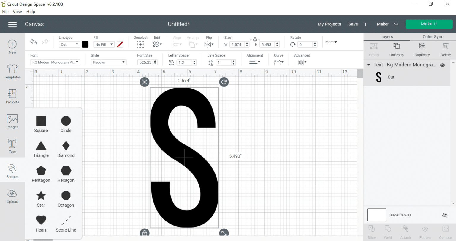Toggle visibility of the Text layer
Viewport: 456px width, 241px height.
(x=442, y=65)
